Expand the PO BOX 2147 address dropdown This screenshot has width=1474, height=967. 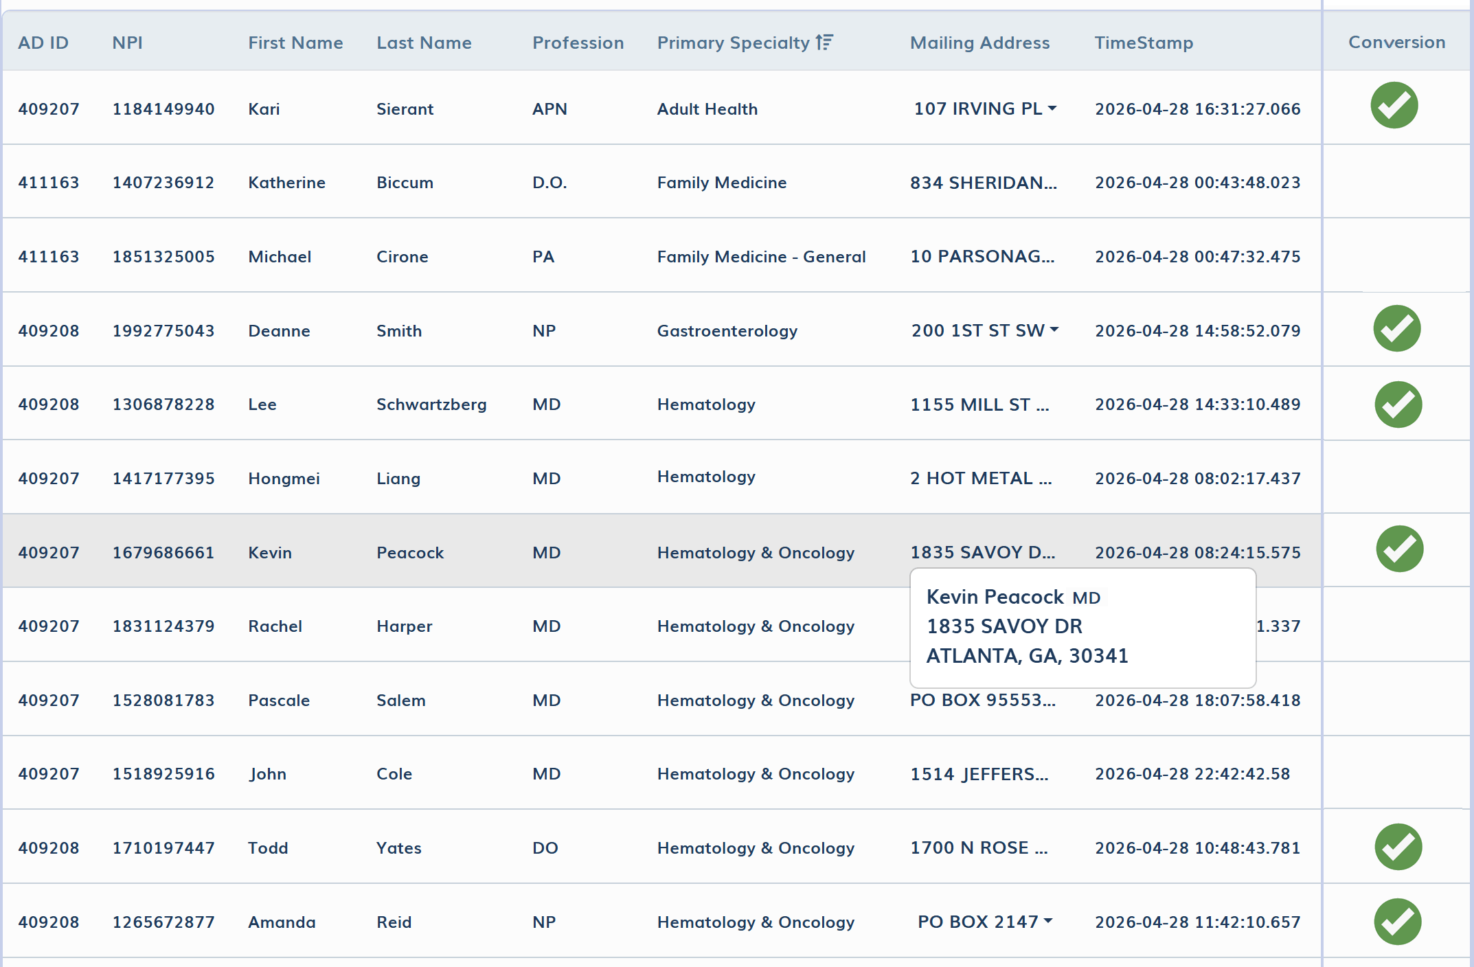(1048, 921)
